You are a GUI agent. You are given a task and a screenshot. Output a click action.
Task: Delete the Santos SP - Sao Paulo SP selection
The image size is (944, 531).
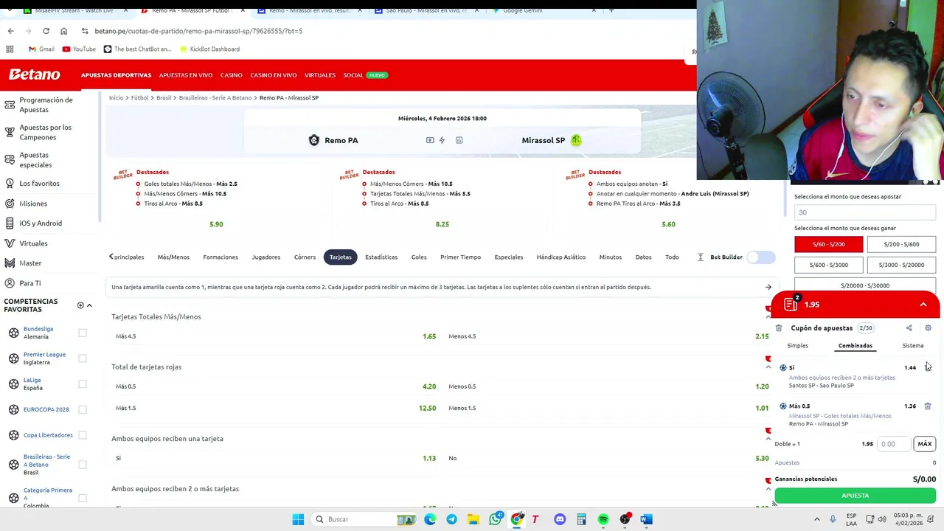click(928, 367)
